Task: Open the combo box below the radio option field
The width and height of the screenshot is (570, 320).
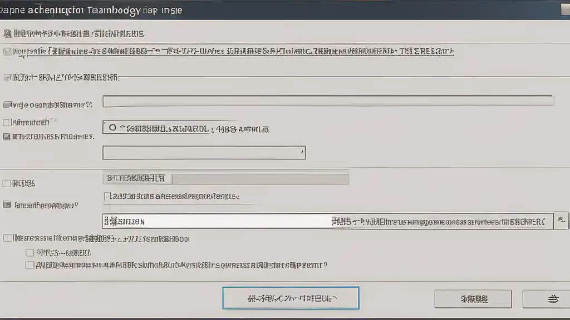Action: [x=204, y=153]
